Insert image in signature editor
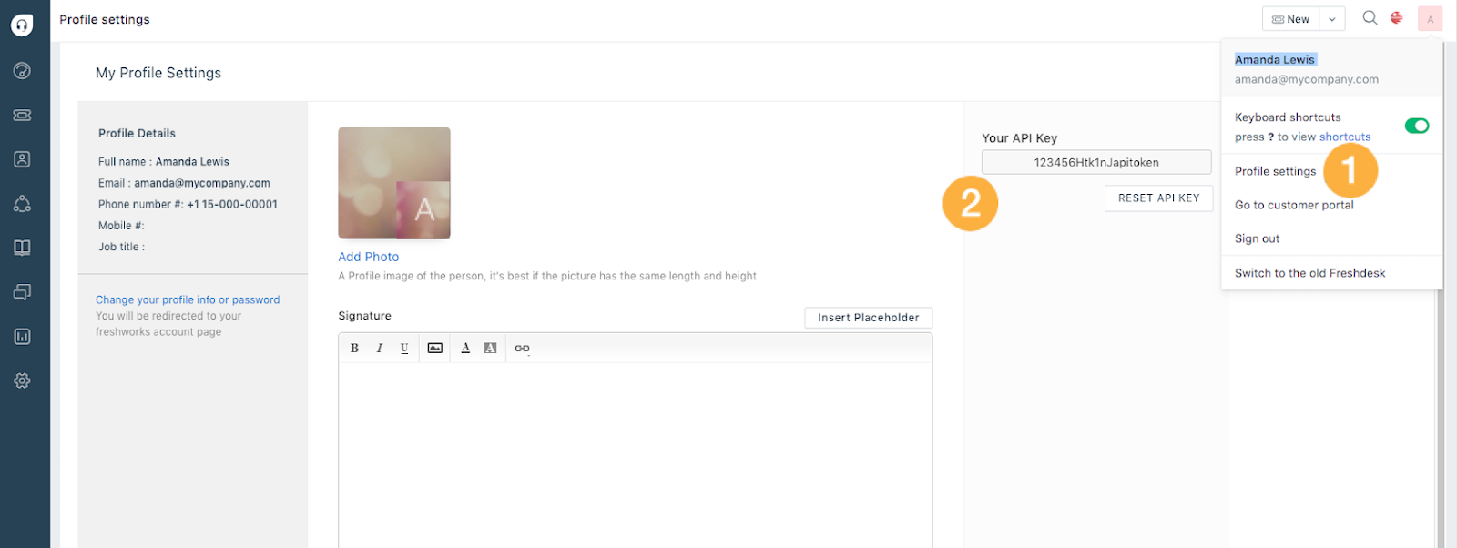The height and width of the screenshot is (548, 1457). pos(435,348)
